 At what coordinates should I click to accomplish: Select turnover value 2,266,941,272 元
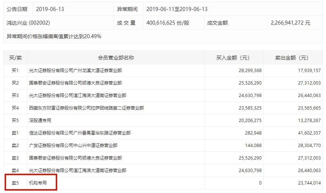290,23
